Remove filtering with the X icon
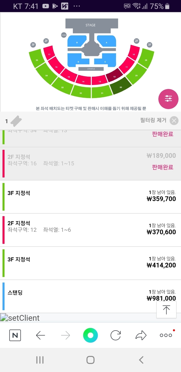This screenshot has width=181, height=372. pyautogui.click(x=174, y=121)
